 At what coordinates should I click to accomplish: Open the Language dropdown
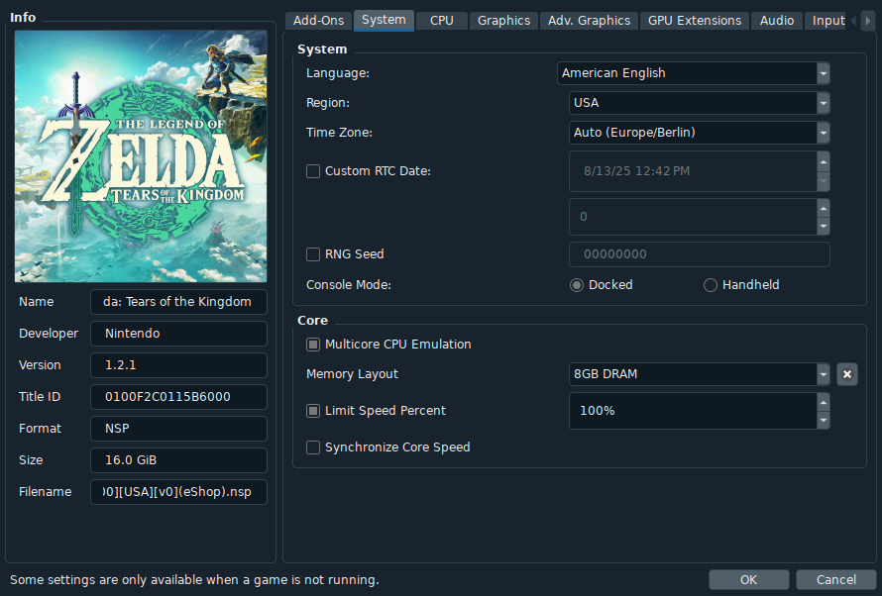[x=693, y=73]
